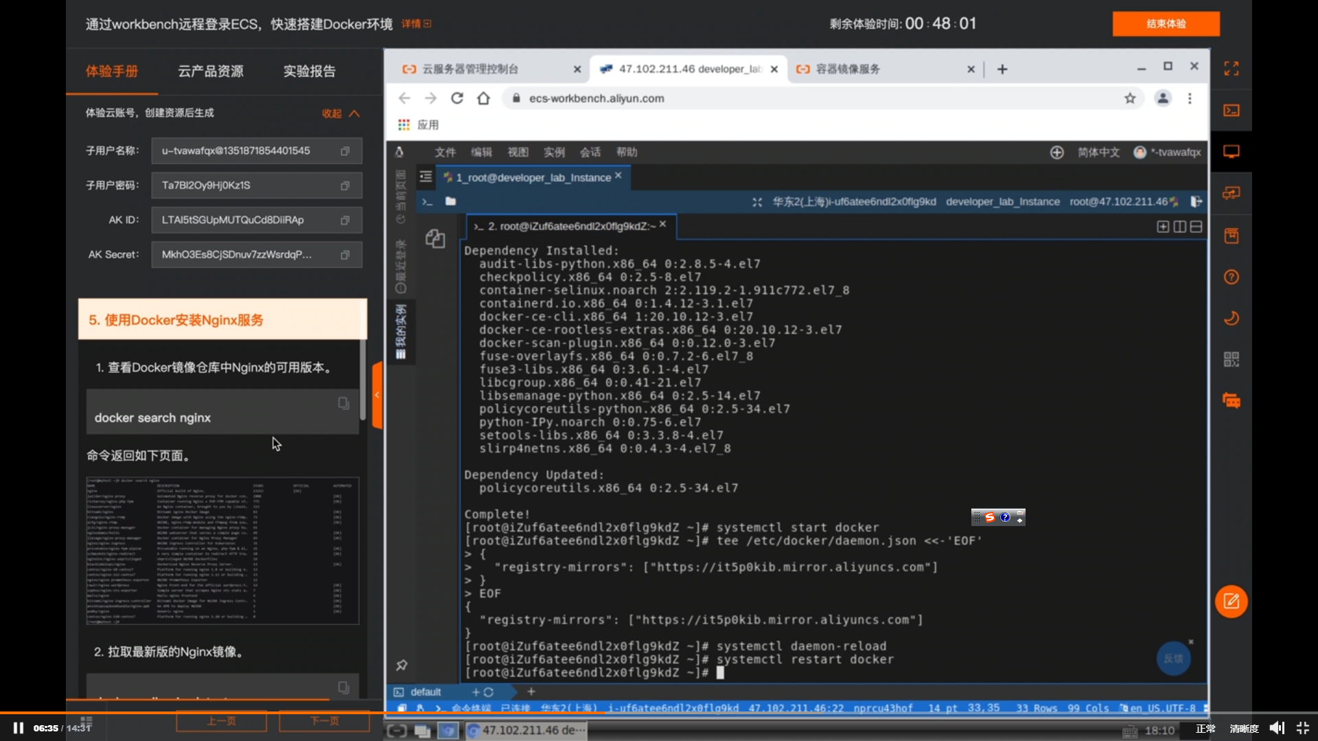Open the taskbar 47.102.211.46 window item
Image resolution: width=1318 pixels, height=741 pixels.
pos(527,731)
